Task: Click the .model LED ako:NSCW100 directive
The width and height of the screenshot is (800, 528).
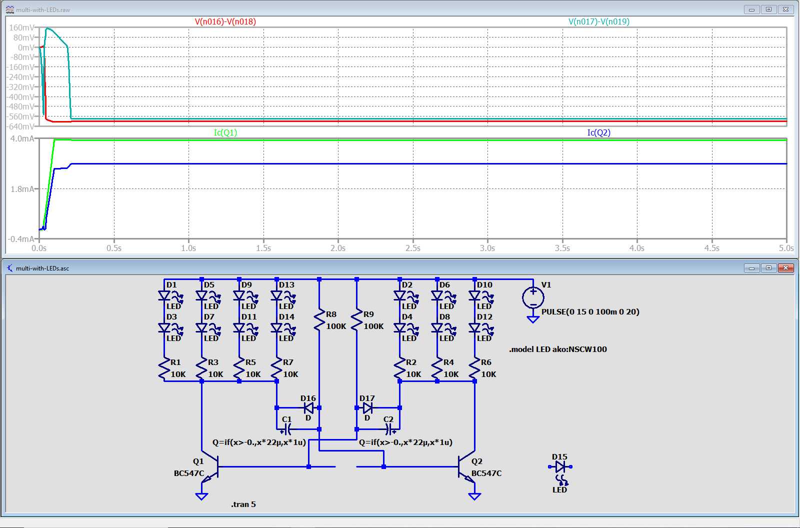Action: tap(558, 349)
